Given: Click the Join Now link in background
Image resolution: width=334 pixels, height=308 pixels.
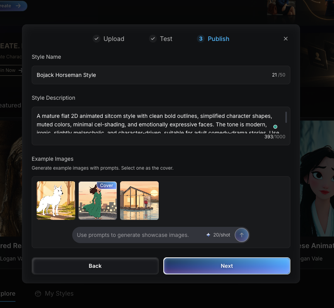Looking at the screenshot, I should [x=11, y=70].
